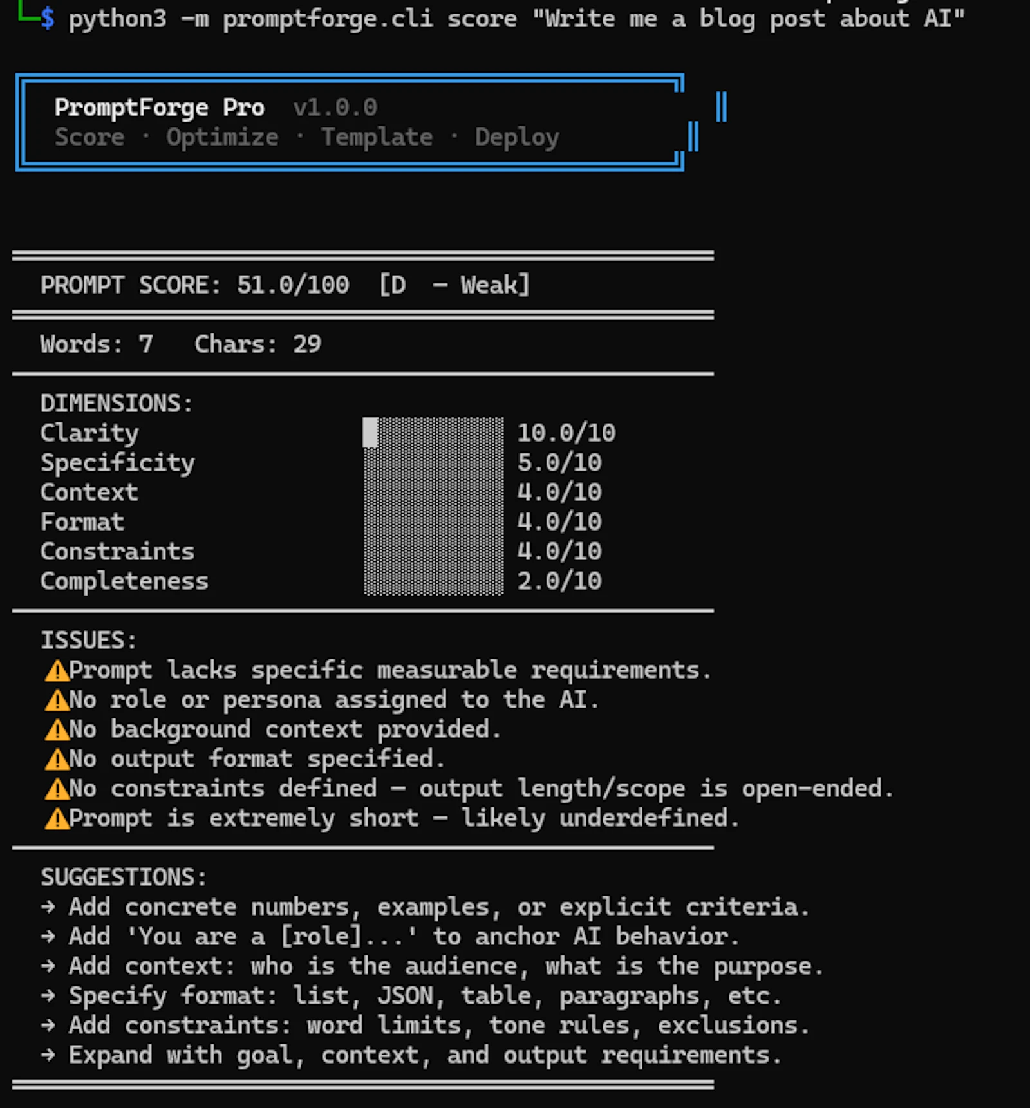
Task: Click arrow before 'Add constraints: word limits'
Action: tap(48, 1026)
